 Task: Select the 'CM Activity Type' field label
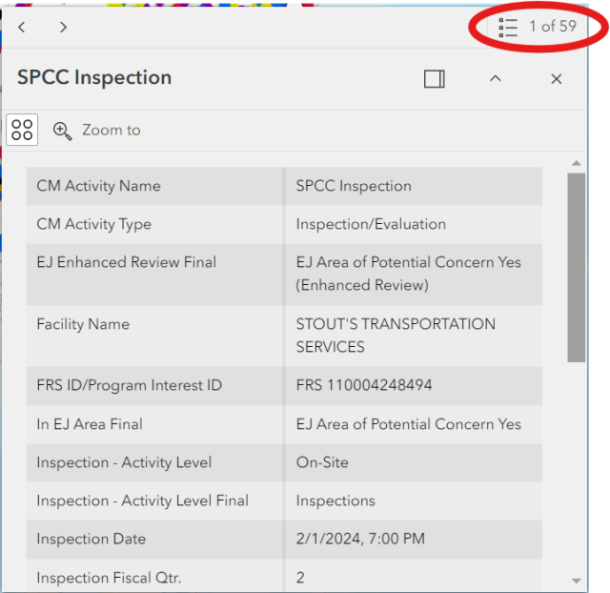[x=93, y=224]
